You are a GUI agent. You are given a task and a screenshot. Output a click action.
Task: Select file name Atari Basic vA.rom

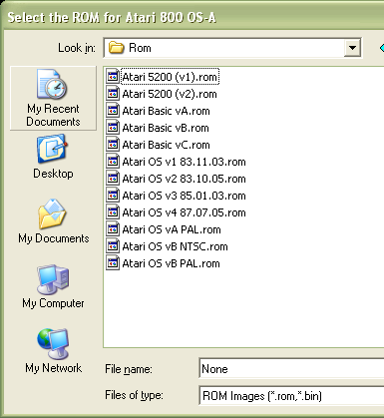[166, 111]
